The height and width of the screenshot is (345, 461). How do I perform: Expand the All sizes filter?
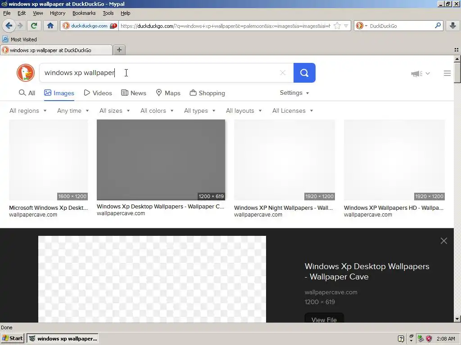point(115,111)
